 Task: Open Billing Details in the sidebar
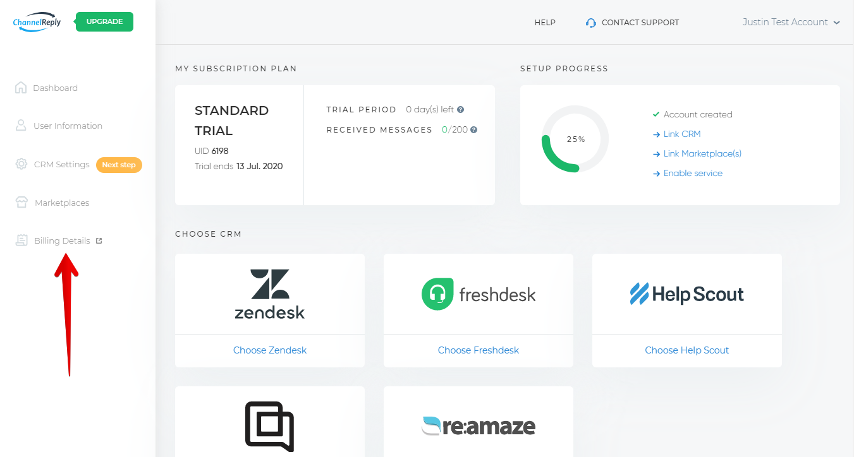tap(62, 240)
